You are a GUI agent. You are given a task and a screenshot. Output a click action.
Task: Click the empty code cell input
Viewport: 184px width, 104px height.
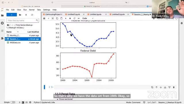[102, 87]
